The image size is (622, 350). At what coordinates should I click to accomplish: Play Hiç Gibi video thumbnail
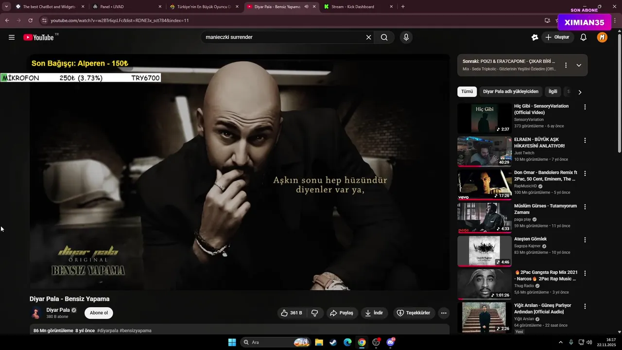pyautogui.click(x=484, y=119)
